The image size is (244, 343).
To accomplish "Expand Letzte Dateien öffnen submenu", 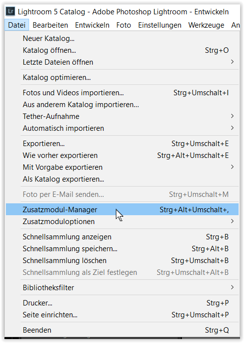I will pyautogui.click(x=122, y=62).
